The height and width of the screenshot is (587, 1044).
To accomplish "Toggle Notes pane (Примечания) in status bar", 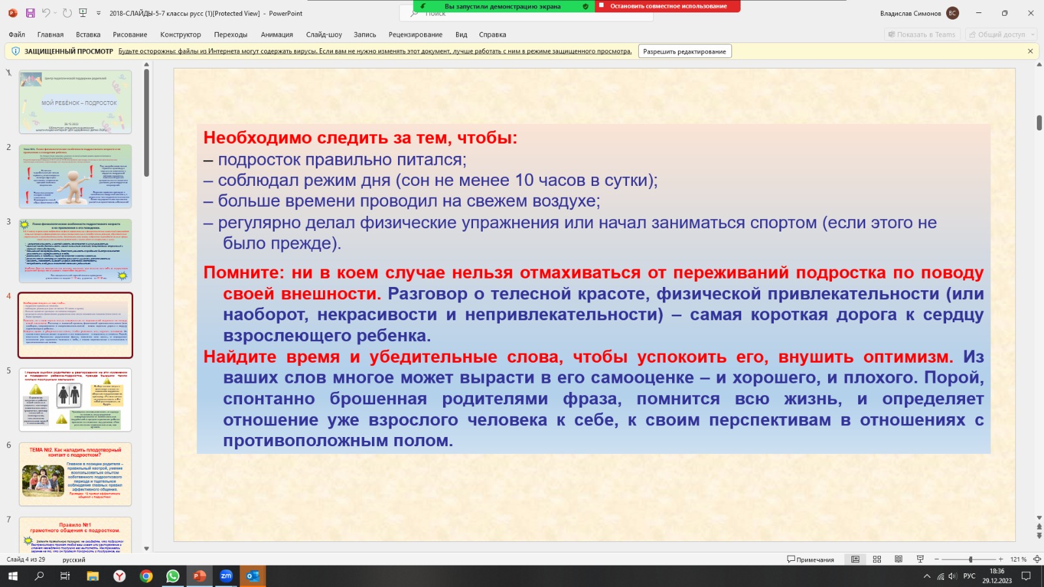I will pos(810,560).
